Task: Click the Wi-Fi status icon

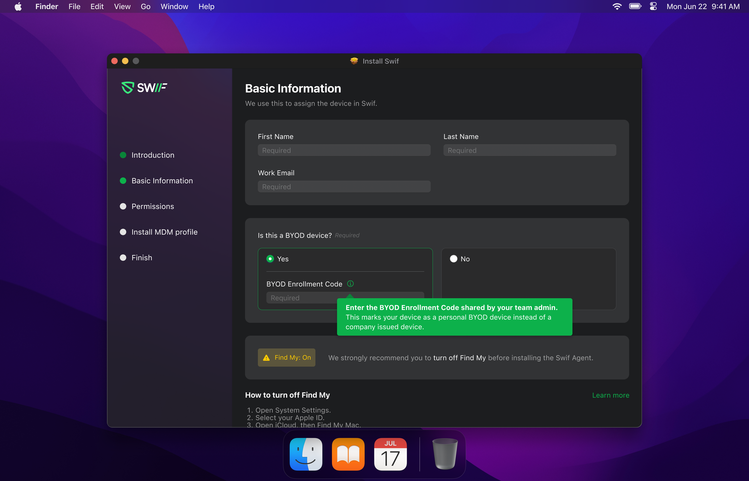Action: [x=617, y=7]
